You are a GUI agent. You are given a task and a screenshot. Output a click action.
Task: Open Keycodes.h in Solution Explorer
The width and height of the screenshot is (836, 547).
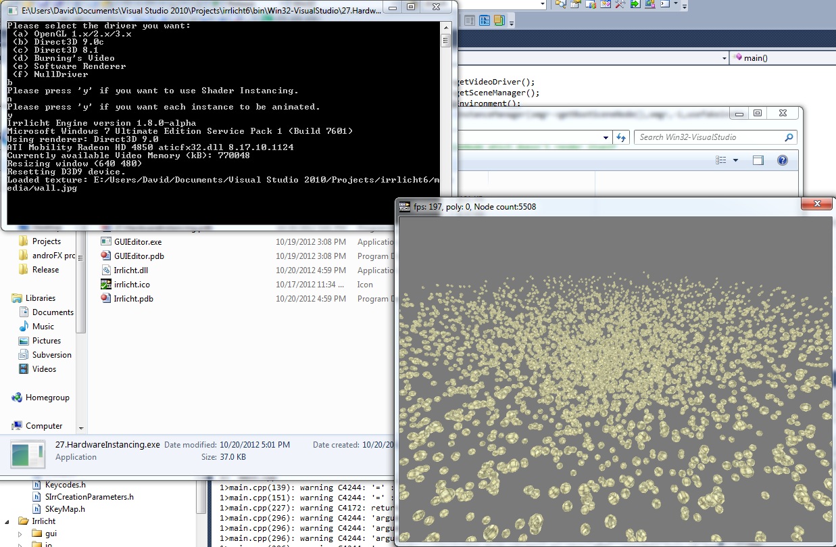coord(65,484)
